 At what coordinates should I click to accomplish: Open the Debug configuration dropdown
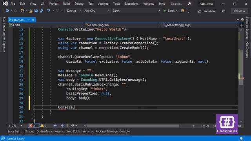click(x=74, y=11)
